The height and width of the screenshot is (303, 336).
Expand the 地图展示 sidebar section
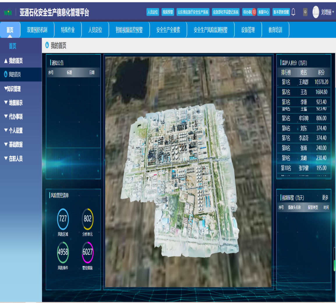click(13, 103)
